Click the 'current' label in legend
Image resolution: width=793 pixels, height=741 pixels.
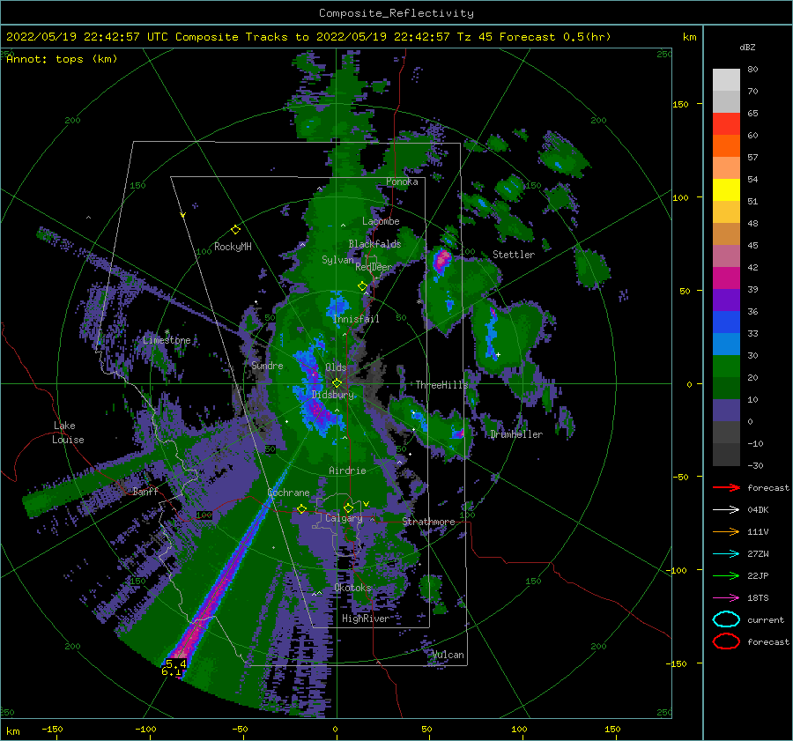point(765,619)
